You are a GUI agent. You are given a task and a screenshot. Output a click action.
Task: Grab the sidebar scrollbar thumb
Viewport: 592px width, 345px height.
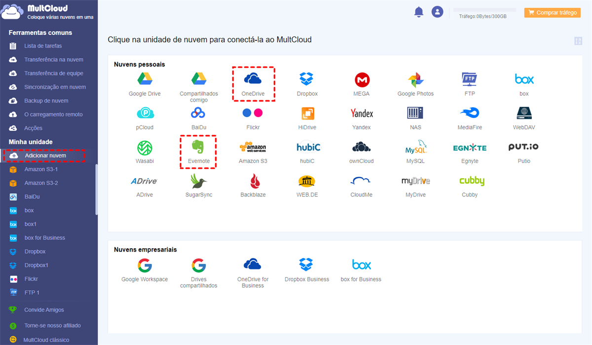click(x=97, y=190)
